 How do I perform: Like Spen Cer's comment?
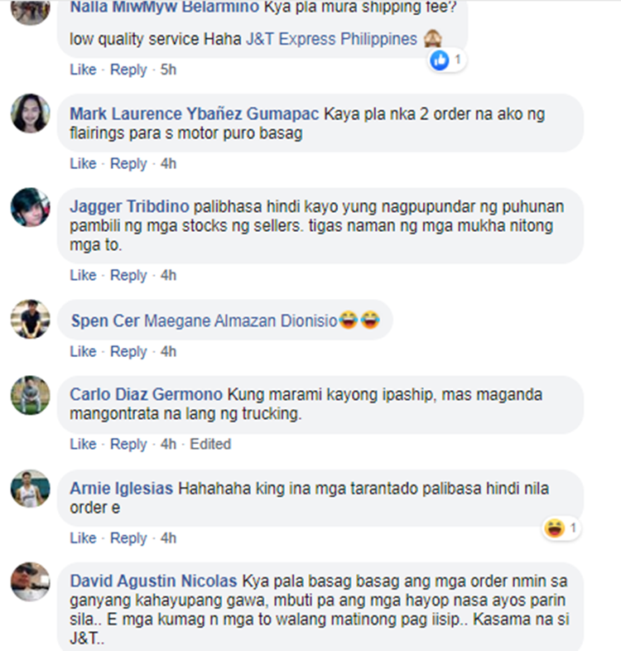click(x=83, y=352)
